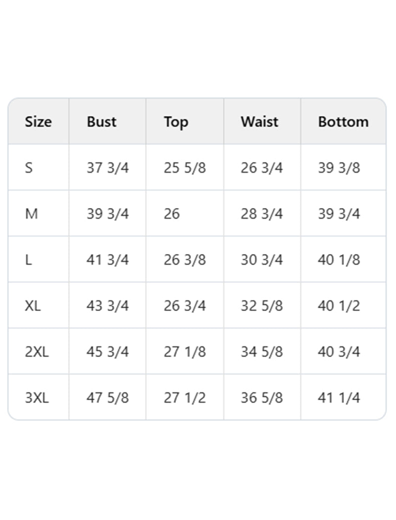The height and width of the screenshot is (520, 396).
Task: Select top value 27 1/8
Action: (185, 352)
